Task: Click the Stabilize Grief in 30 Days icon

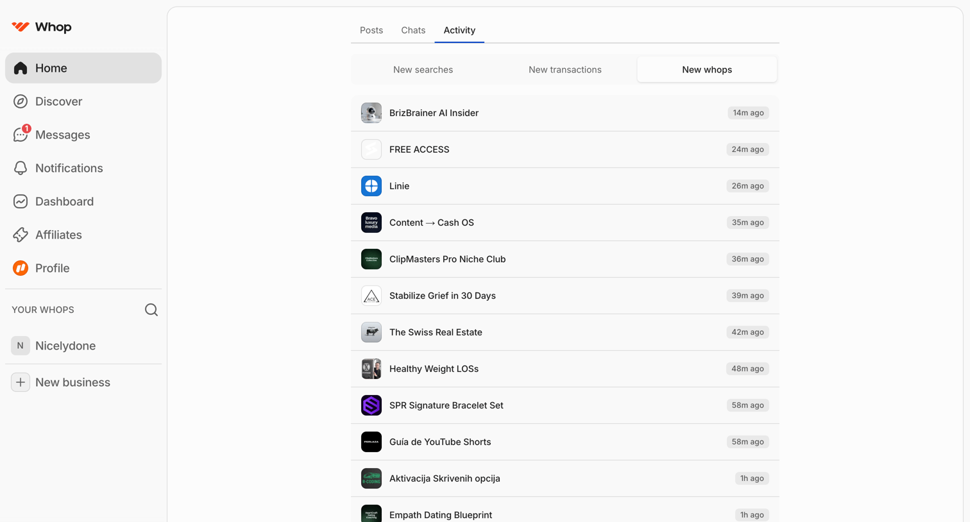Action: point(371,296)
